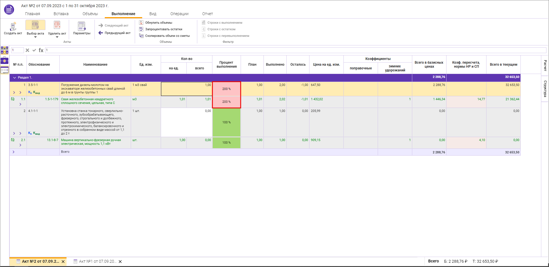549x267 pixels.
Task: Collapse the Раздел 1. section
Action: coord(15,77)
